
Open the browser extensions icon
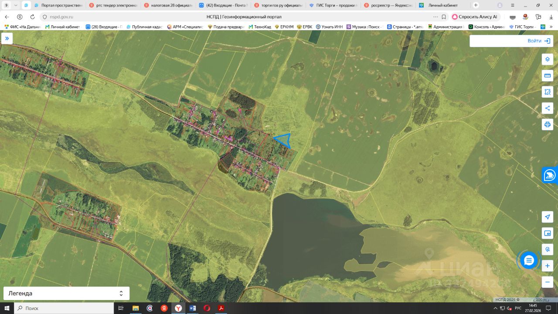coord(538,17)
